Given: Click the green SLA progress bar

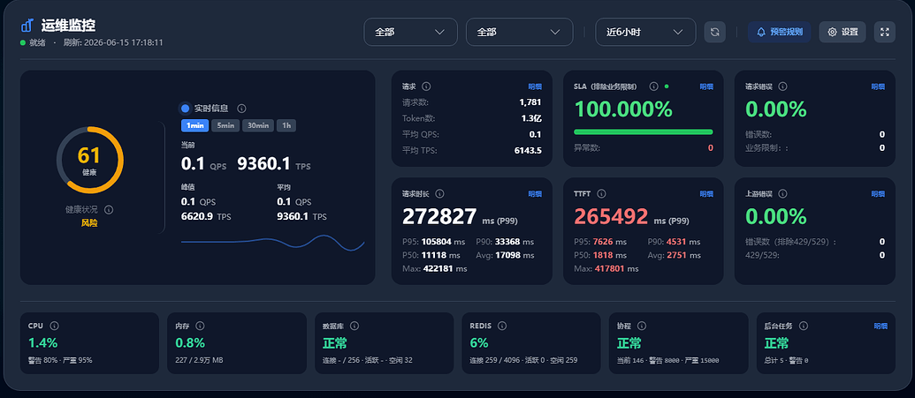Looking at the screenshot, I should (643, 132).
